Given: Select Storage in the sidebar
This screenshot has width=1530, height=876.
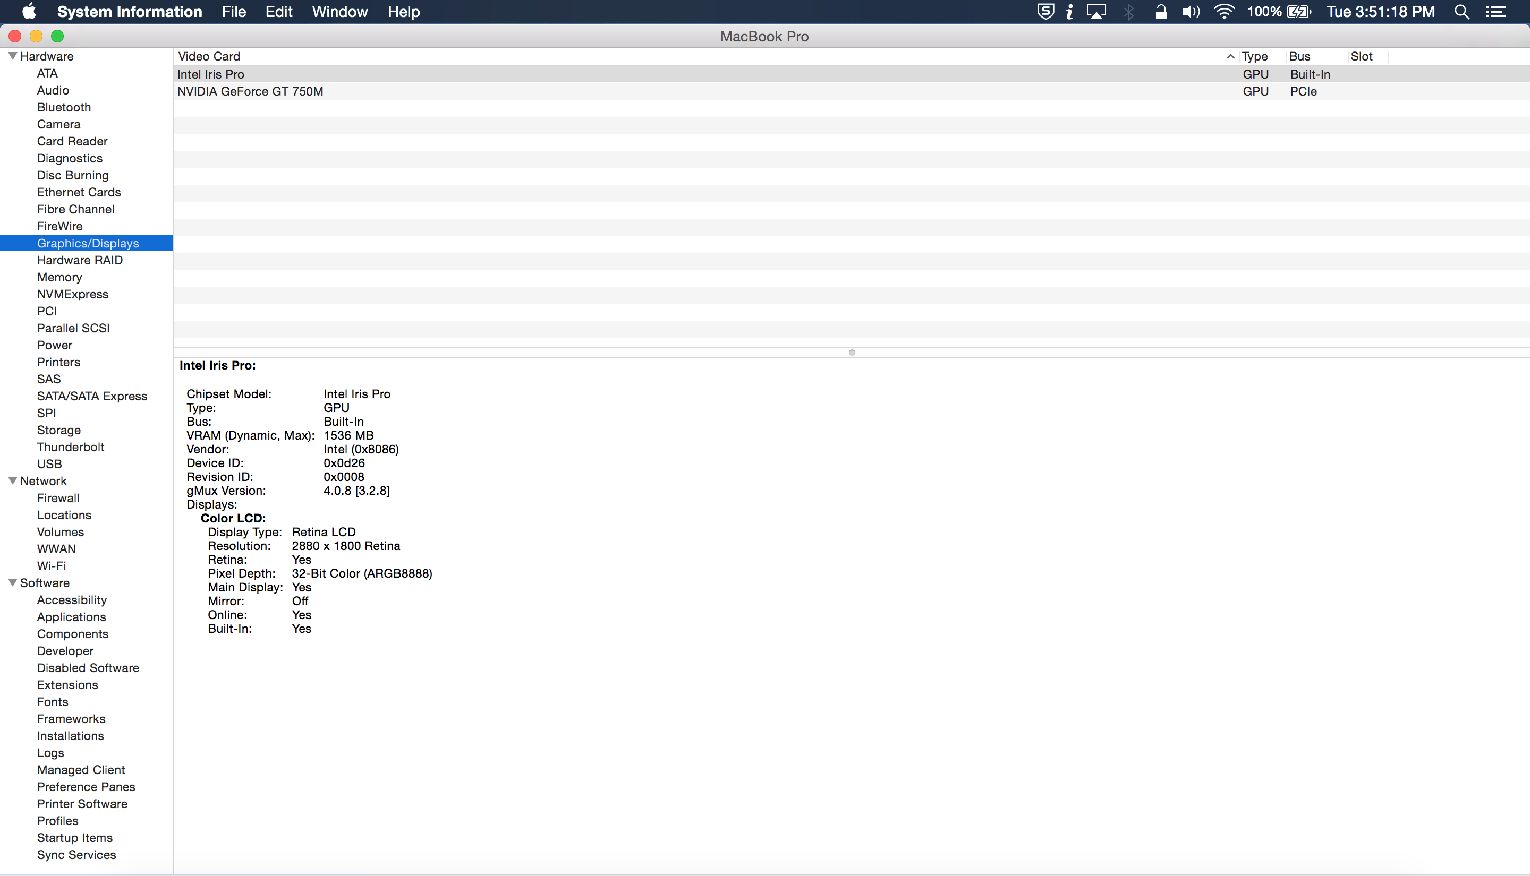Looking at the screenshot, I should click(58, 430).
